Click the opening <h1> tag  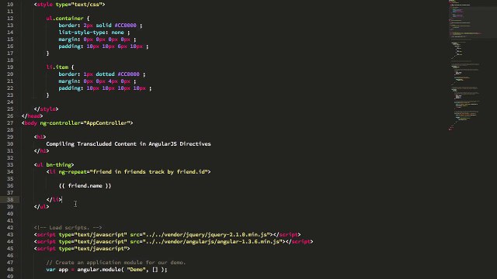click(40, 137)
